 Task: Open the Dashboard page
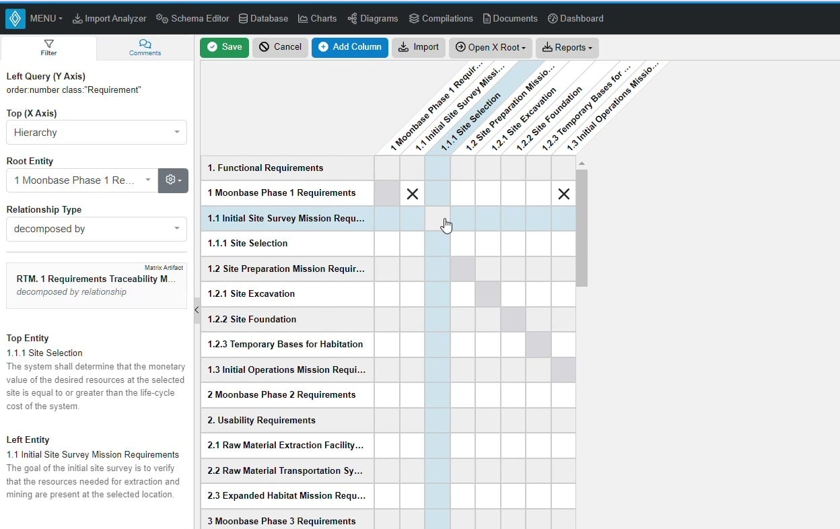tap(575, 19)
